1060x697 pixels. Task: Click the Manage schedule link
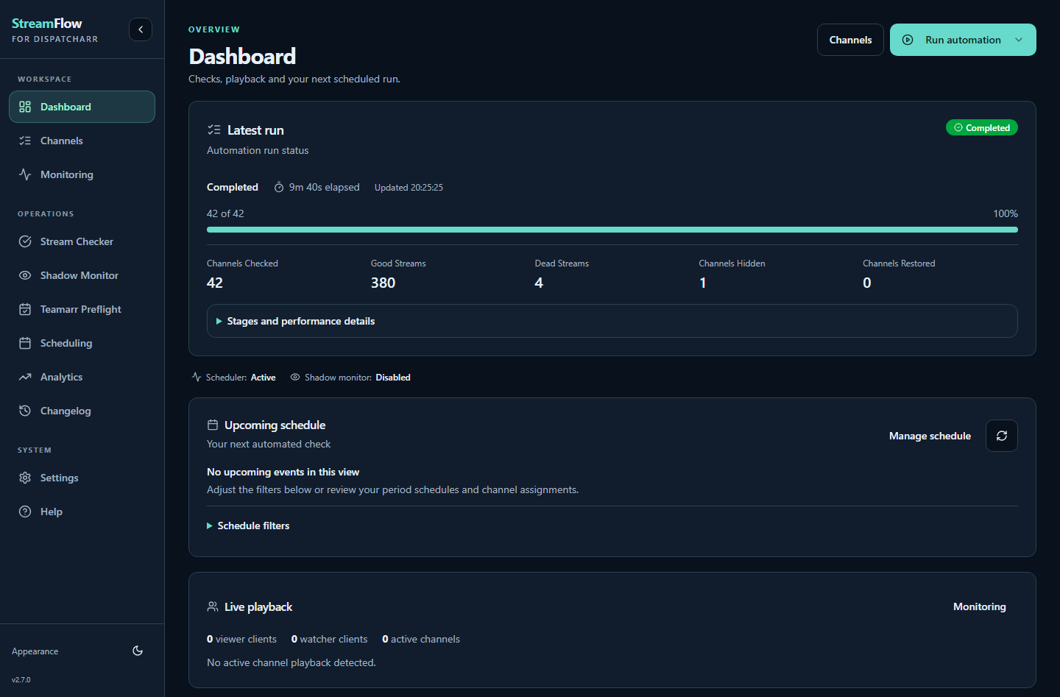[x=930, y=436]
